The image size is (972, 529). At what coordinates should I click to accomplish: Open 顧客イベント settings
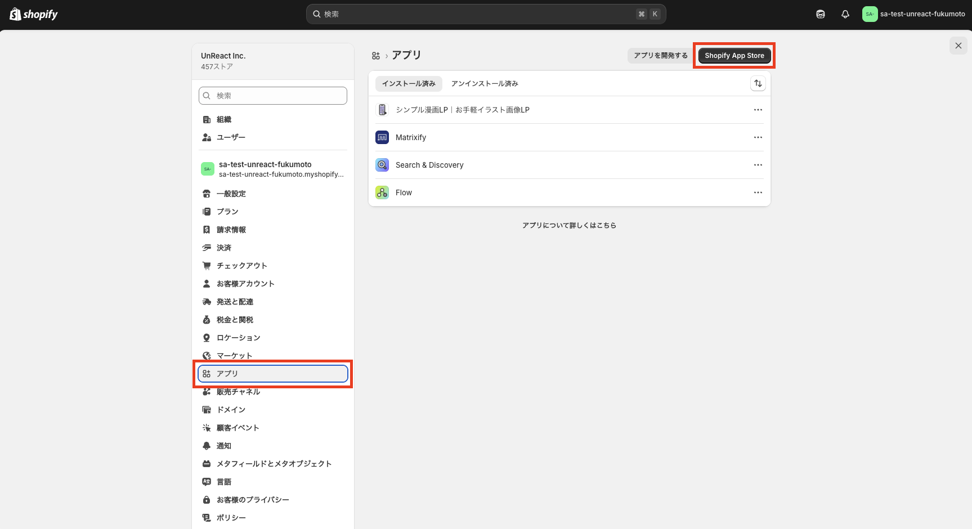coord(273,428)
